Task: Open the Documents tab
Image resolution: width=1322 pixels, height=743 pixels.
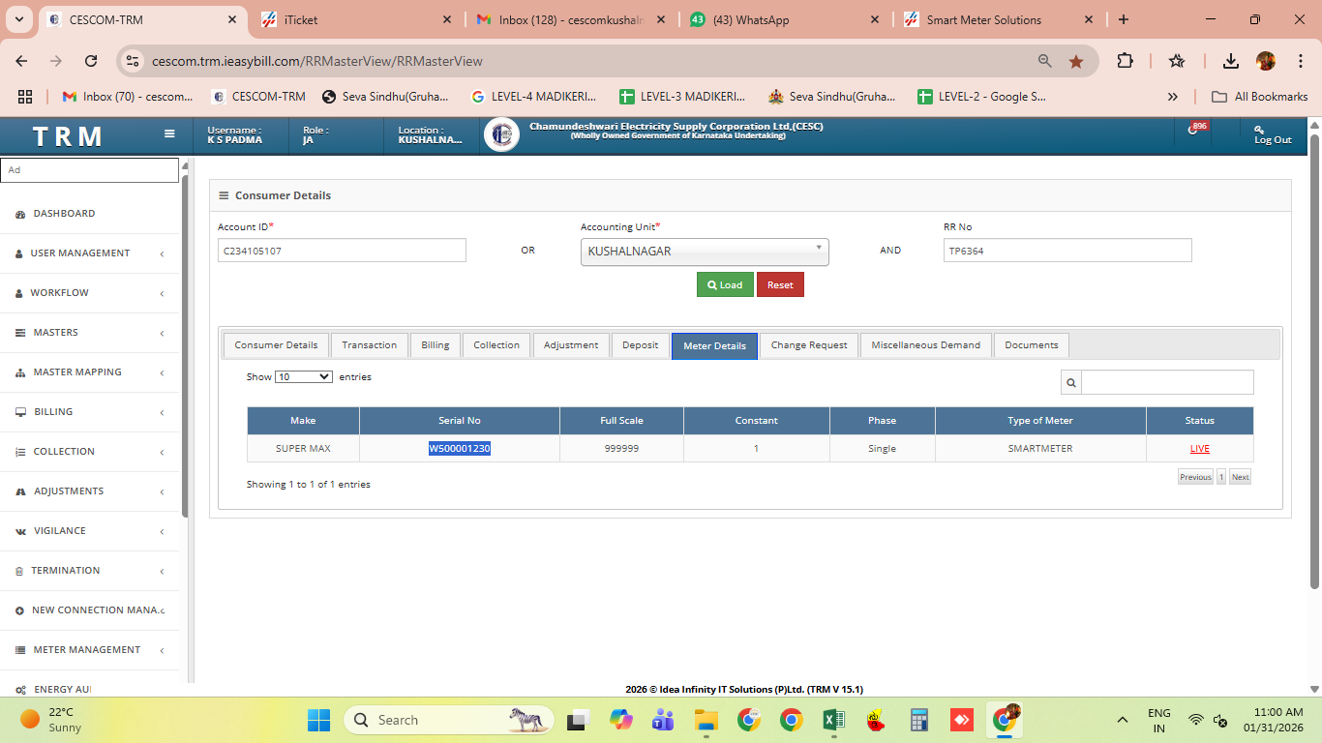Action: 1032,345
